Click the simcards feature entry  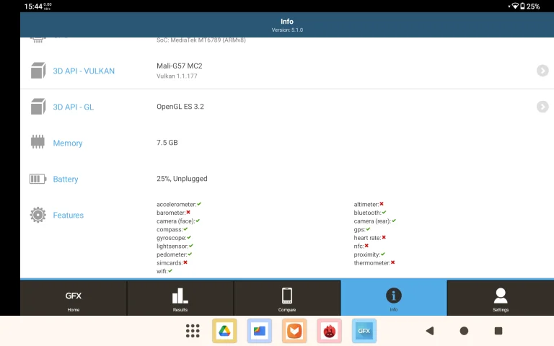[x=172, y=263]
